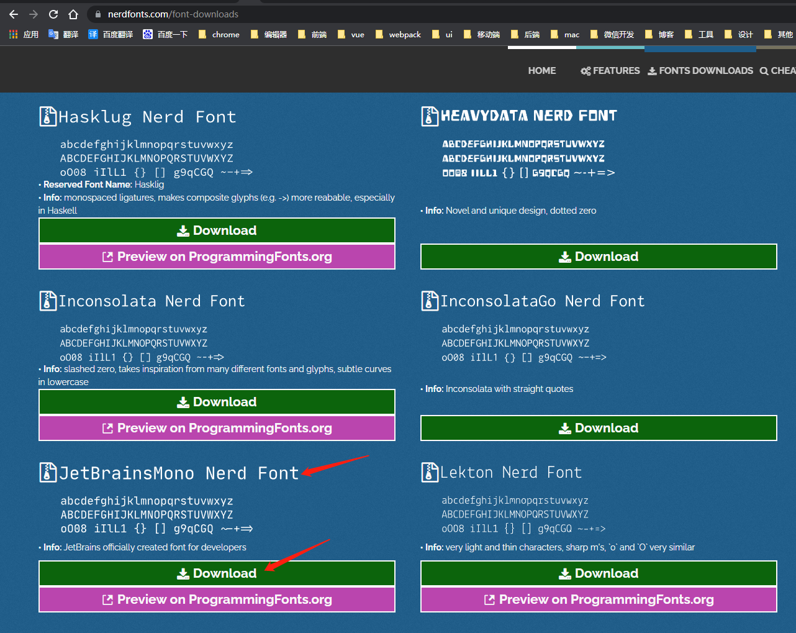Screen dimensions: 796x633
Task: Expand the webpack bookmarks folder
Action: click(398, 35)
